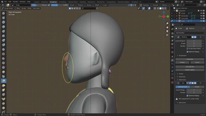Open the Texture dropdown

[x=81, y=5]
